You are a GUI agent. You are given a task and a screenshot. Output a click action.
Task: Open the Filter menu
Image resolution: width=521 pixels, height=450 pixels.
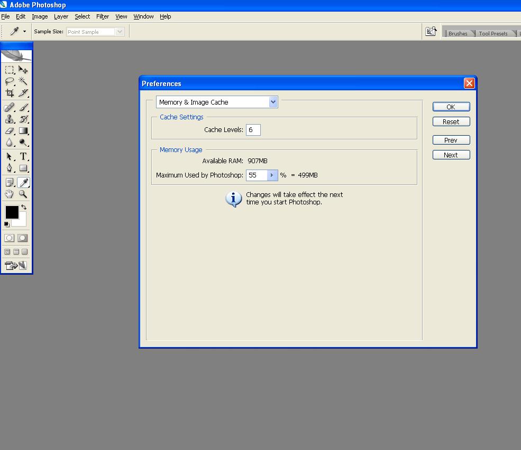pos(103,16)
